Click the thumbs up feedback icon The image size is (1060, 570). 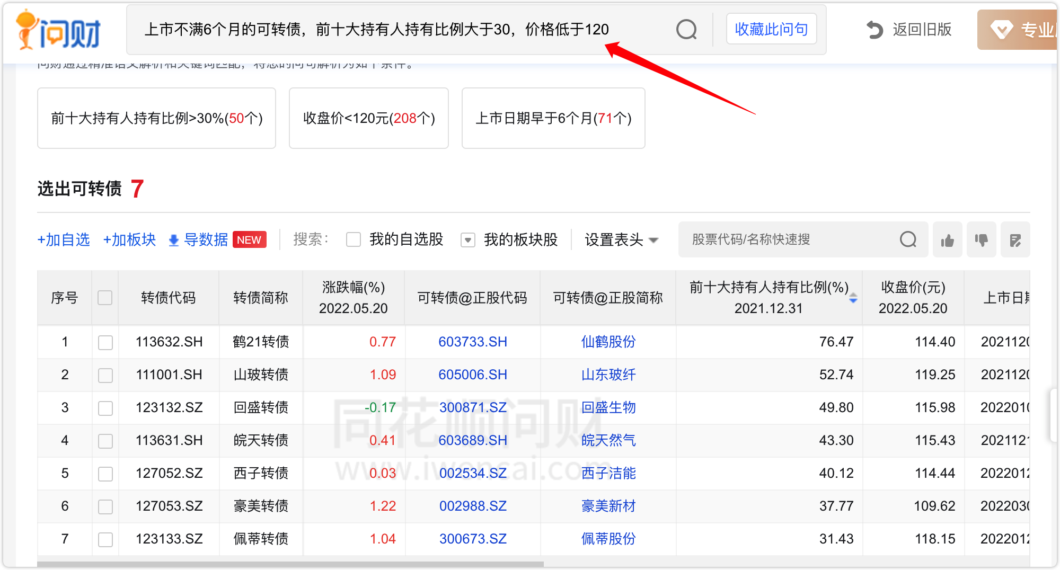[947, 241]
